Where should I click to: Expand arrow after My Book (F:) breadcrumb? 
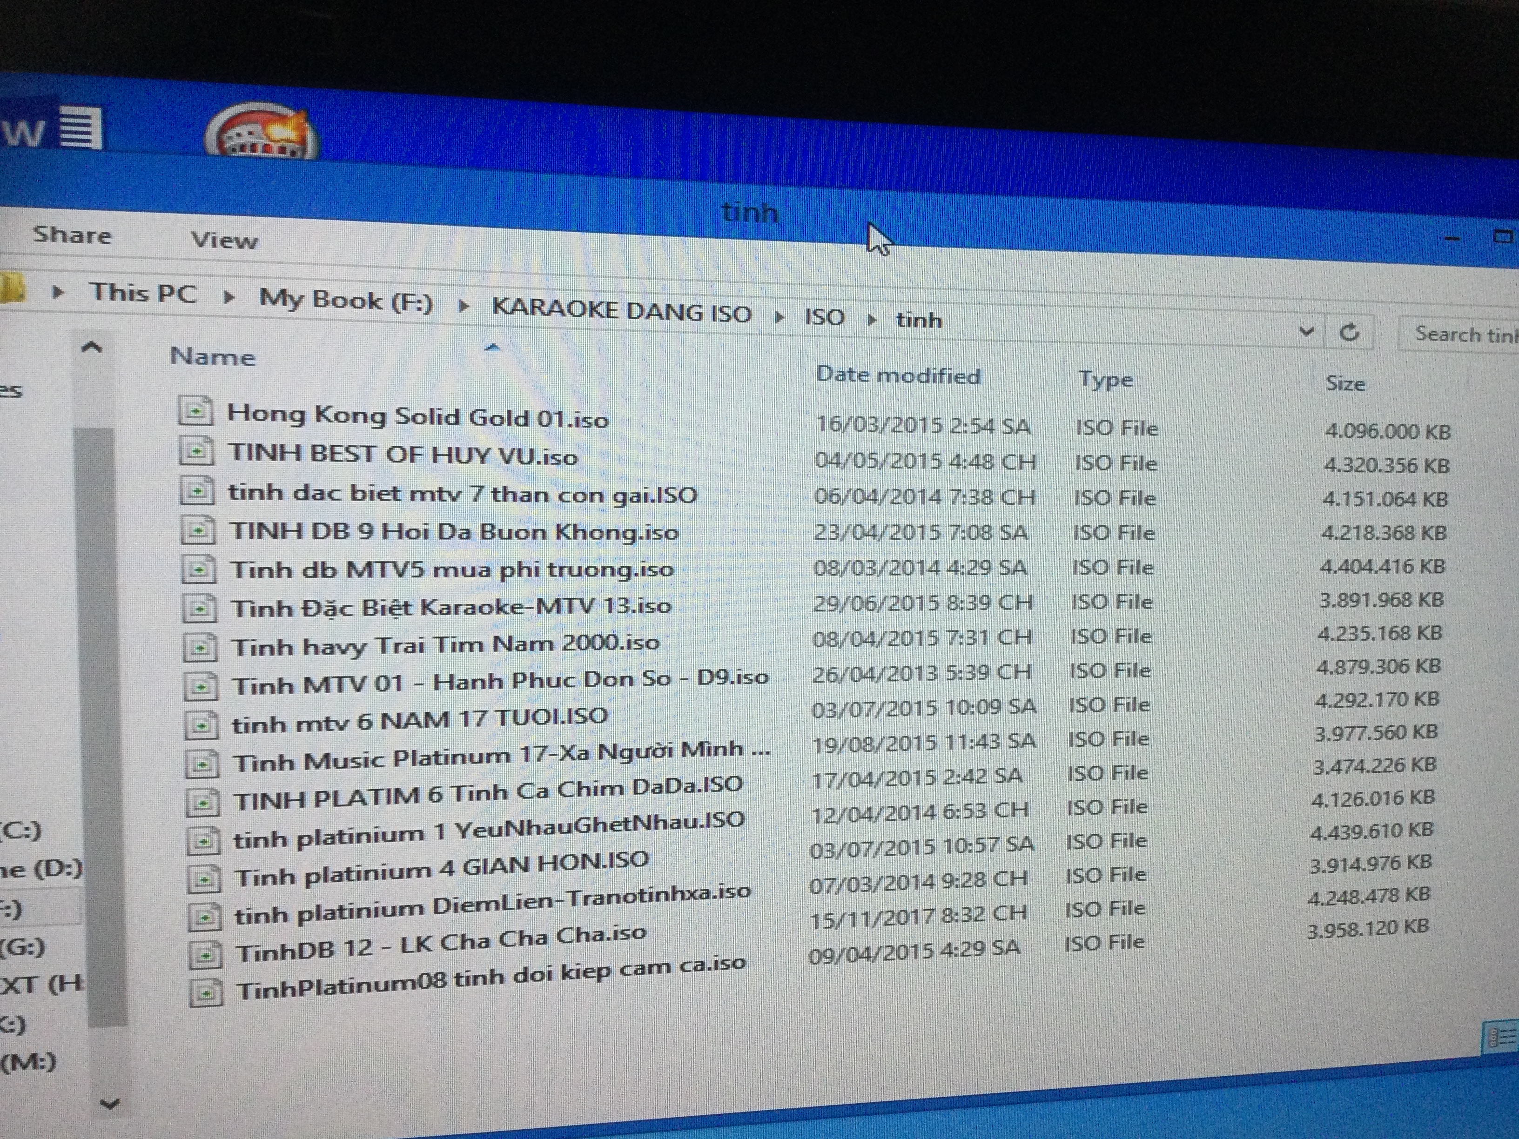click(x=464, y=306)
